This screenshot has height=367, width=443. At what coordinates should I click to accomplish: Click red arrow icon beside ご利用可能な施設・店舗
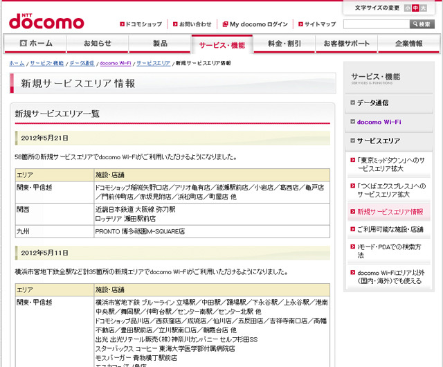click(352, 229)
